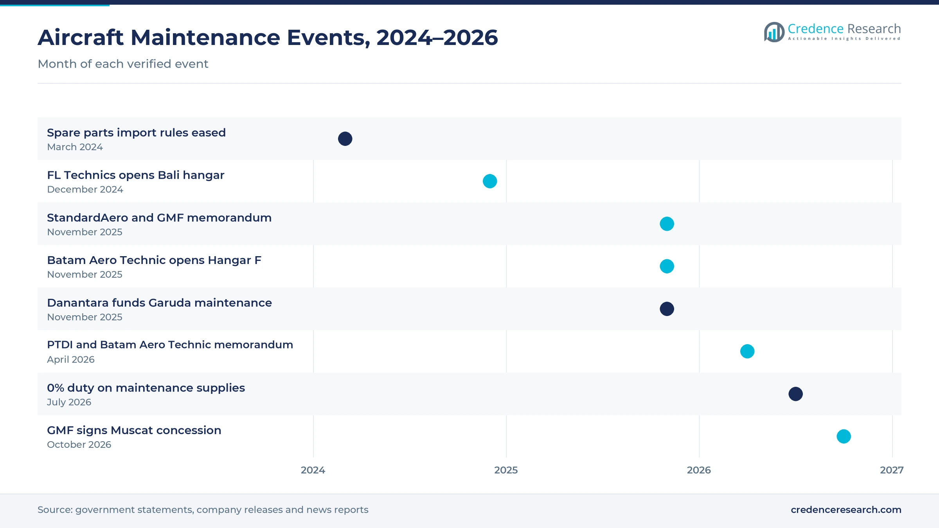Viewport: 939px width, 528px height.
Task: Click the 2027 axis label
Action: click(892, 470)
